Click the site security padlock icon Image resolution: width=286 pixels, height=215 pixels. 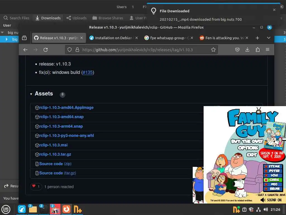point(77,50)
